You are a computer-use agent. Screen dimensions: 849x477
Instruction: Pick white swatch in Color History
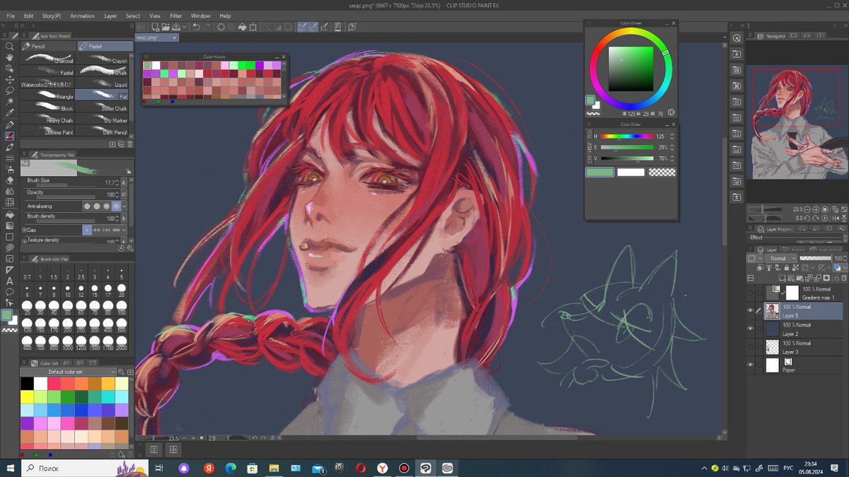(156, 65)
